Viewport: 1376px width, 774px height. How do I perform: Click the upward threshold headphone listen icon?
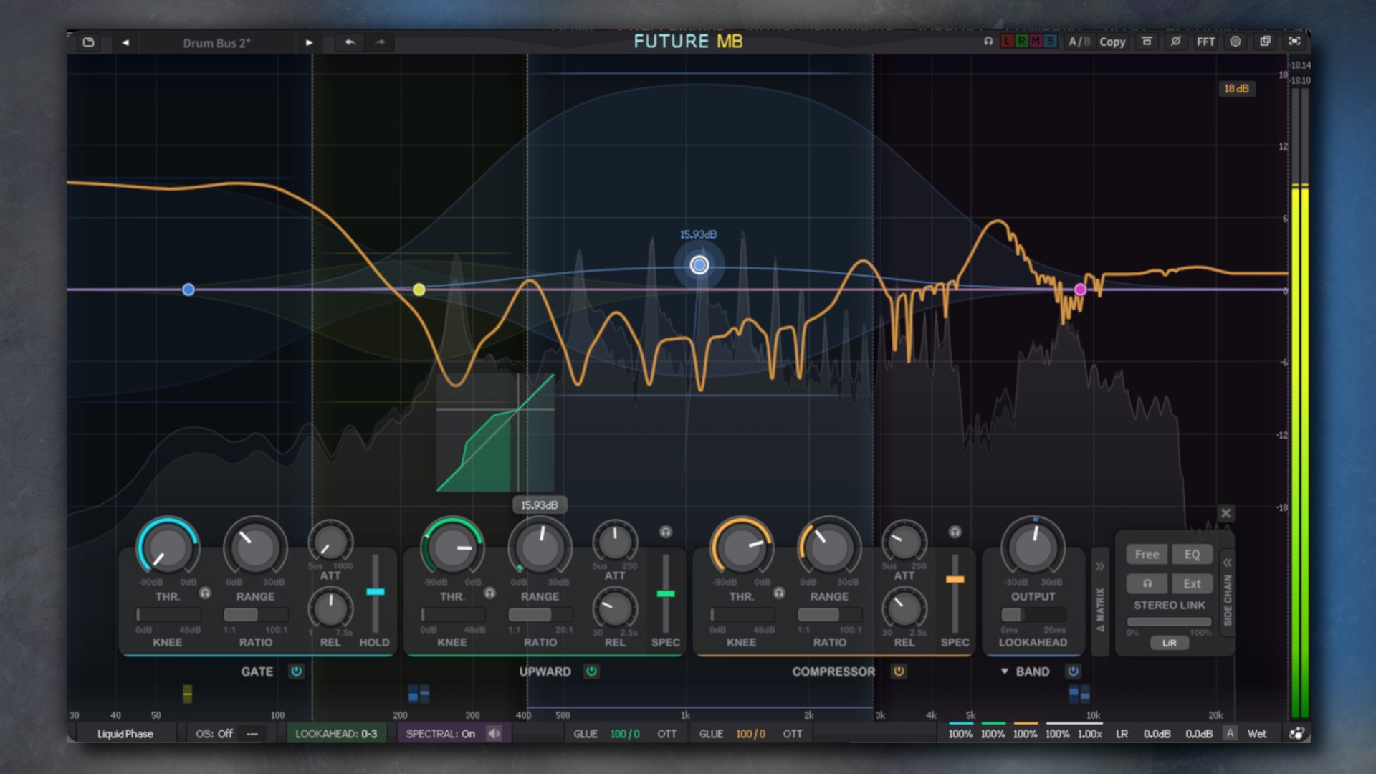click(489, 593)
